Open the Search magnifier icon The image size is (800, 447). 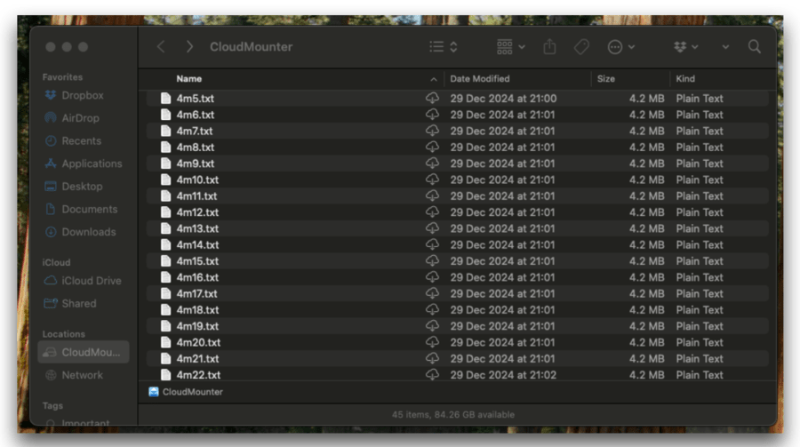point(754,47)
